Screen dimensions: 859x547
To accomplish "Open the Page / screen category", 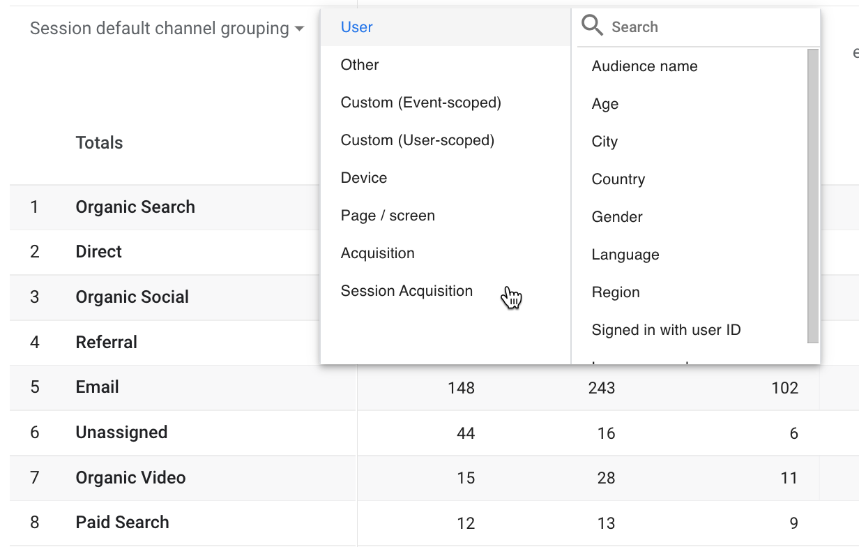I will click(388, 216).
